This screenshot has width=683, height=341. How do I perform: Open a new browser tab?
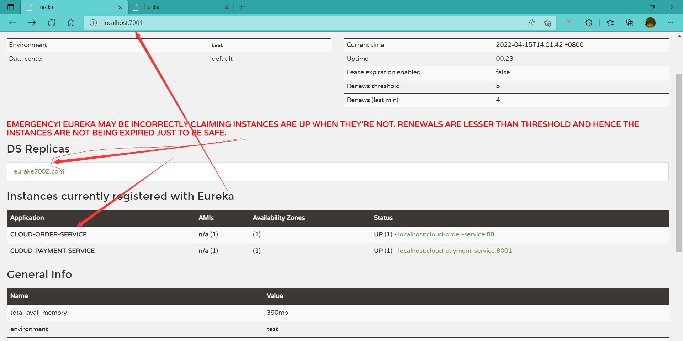pos(242,7)
